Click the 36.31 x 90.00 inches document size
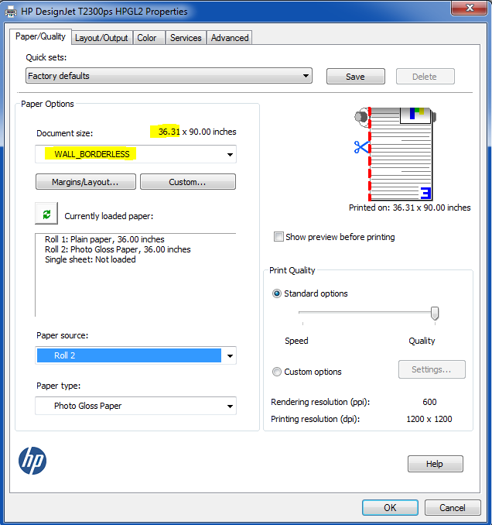492x525 pixels. (x=197, y=132)
